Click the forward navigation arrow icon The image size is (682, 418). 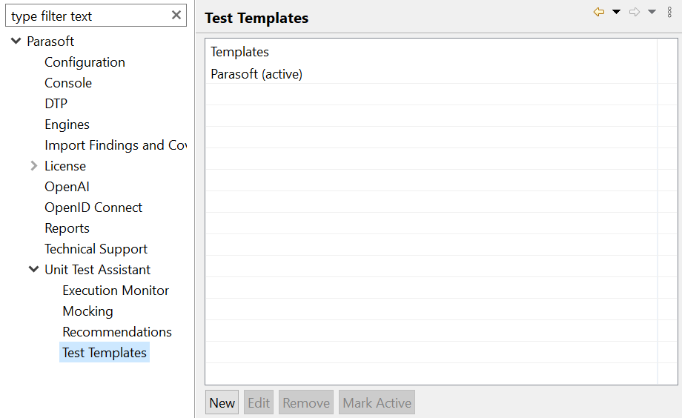(635, 12)
